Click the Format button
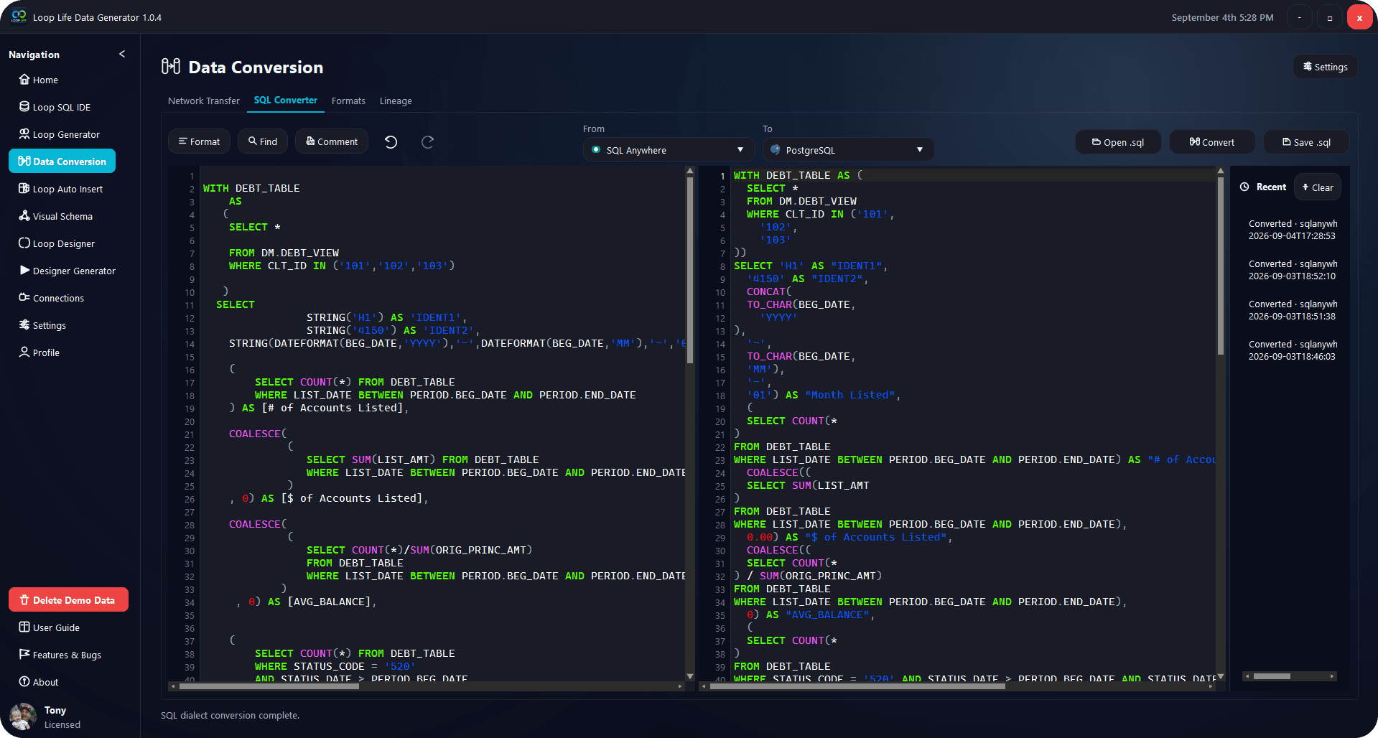Screen dimensions: 1378x738 point(199,141)
